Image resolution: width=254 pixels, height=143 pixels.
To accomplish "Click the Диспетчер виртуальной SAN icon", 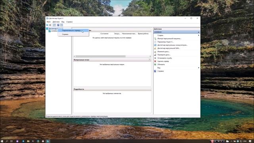I will tap(155, 48).
